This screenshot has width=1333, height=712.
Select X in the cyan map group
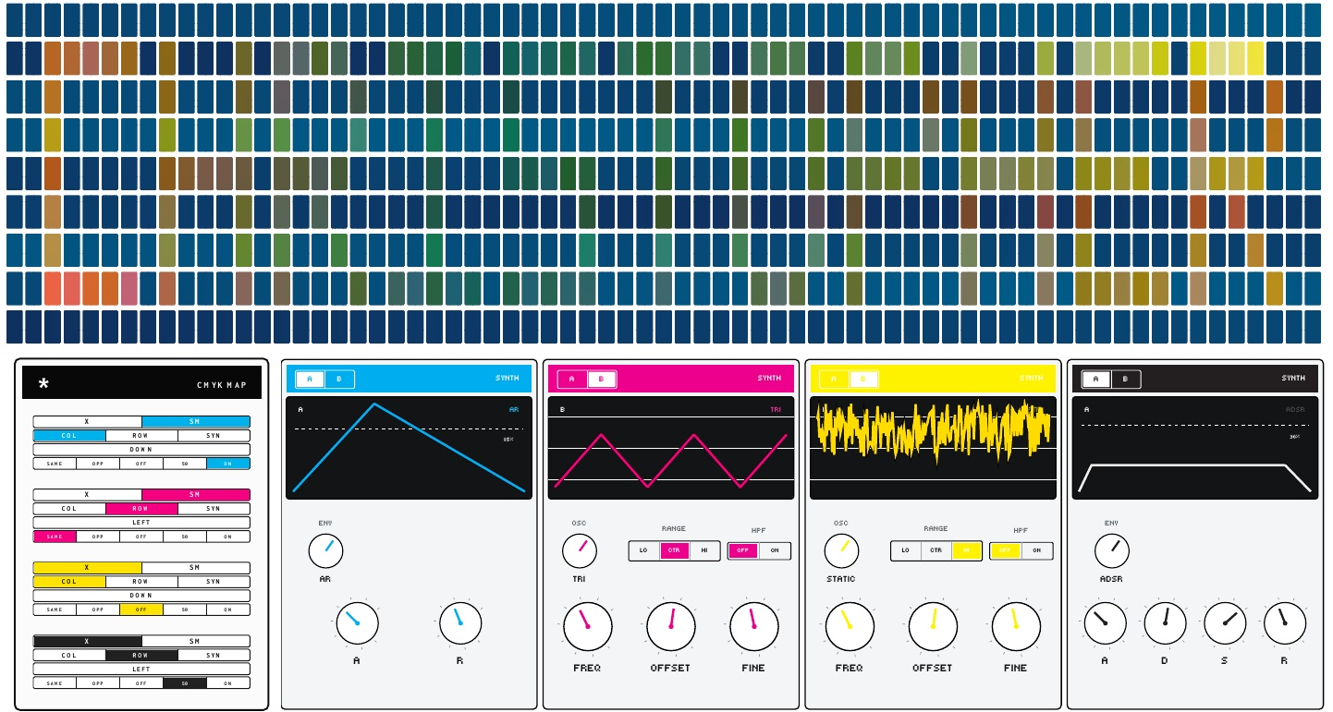pos(87,421)
